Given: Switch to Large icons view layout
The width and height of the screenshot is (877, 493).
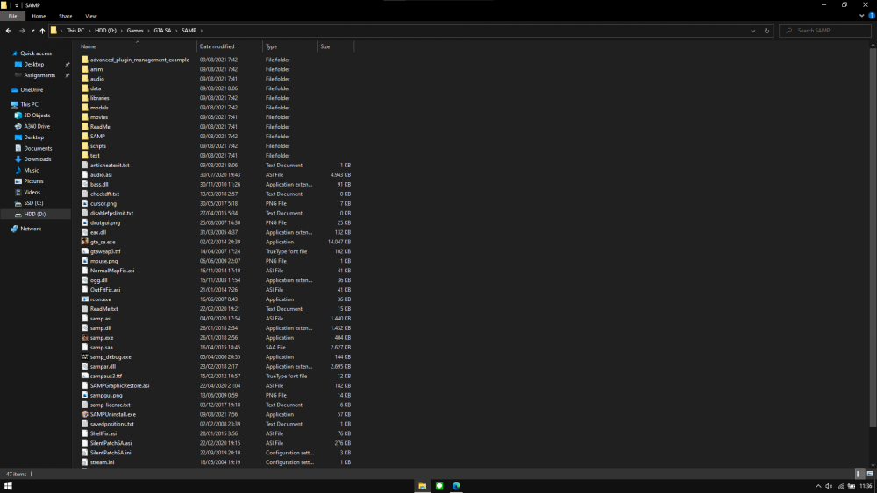Looking at the screenshot, I should pos(870,474).
